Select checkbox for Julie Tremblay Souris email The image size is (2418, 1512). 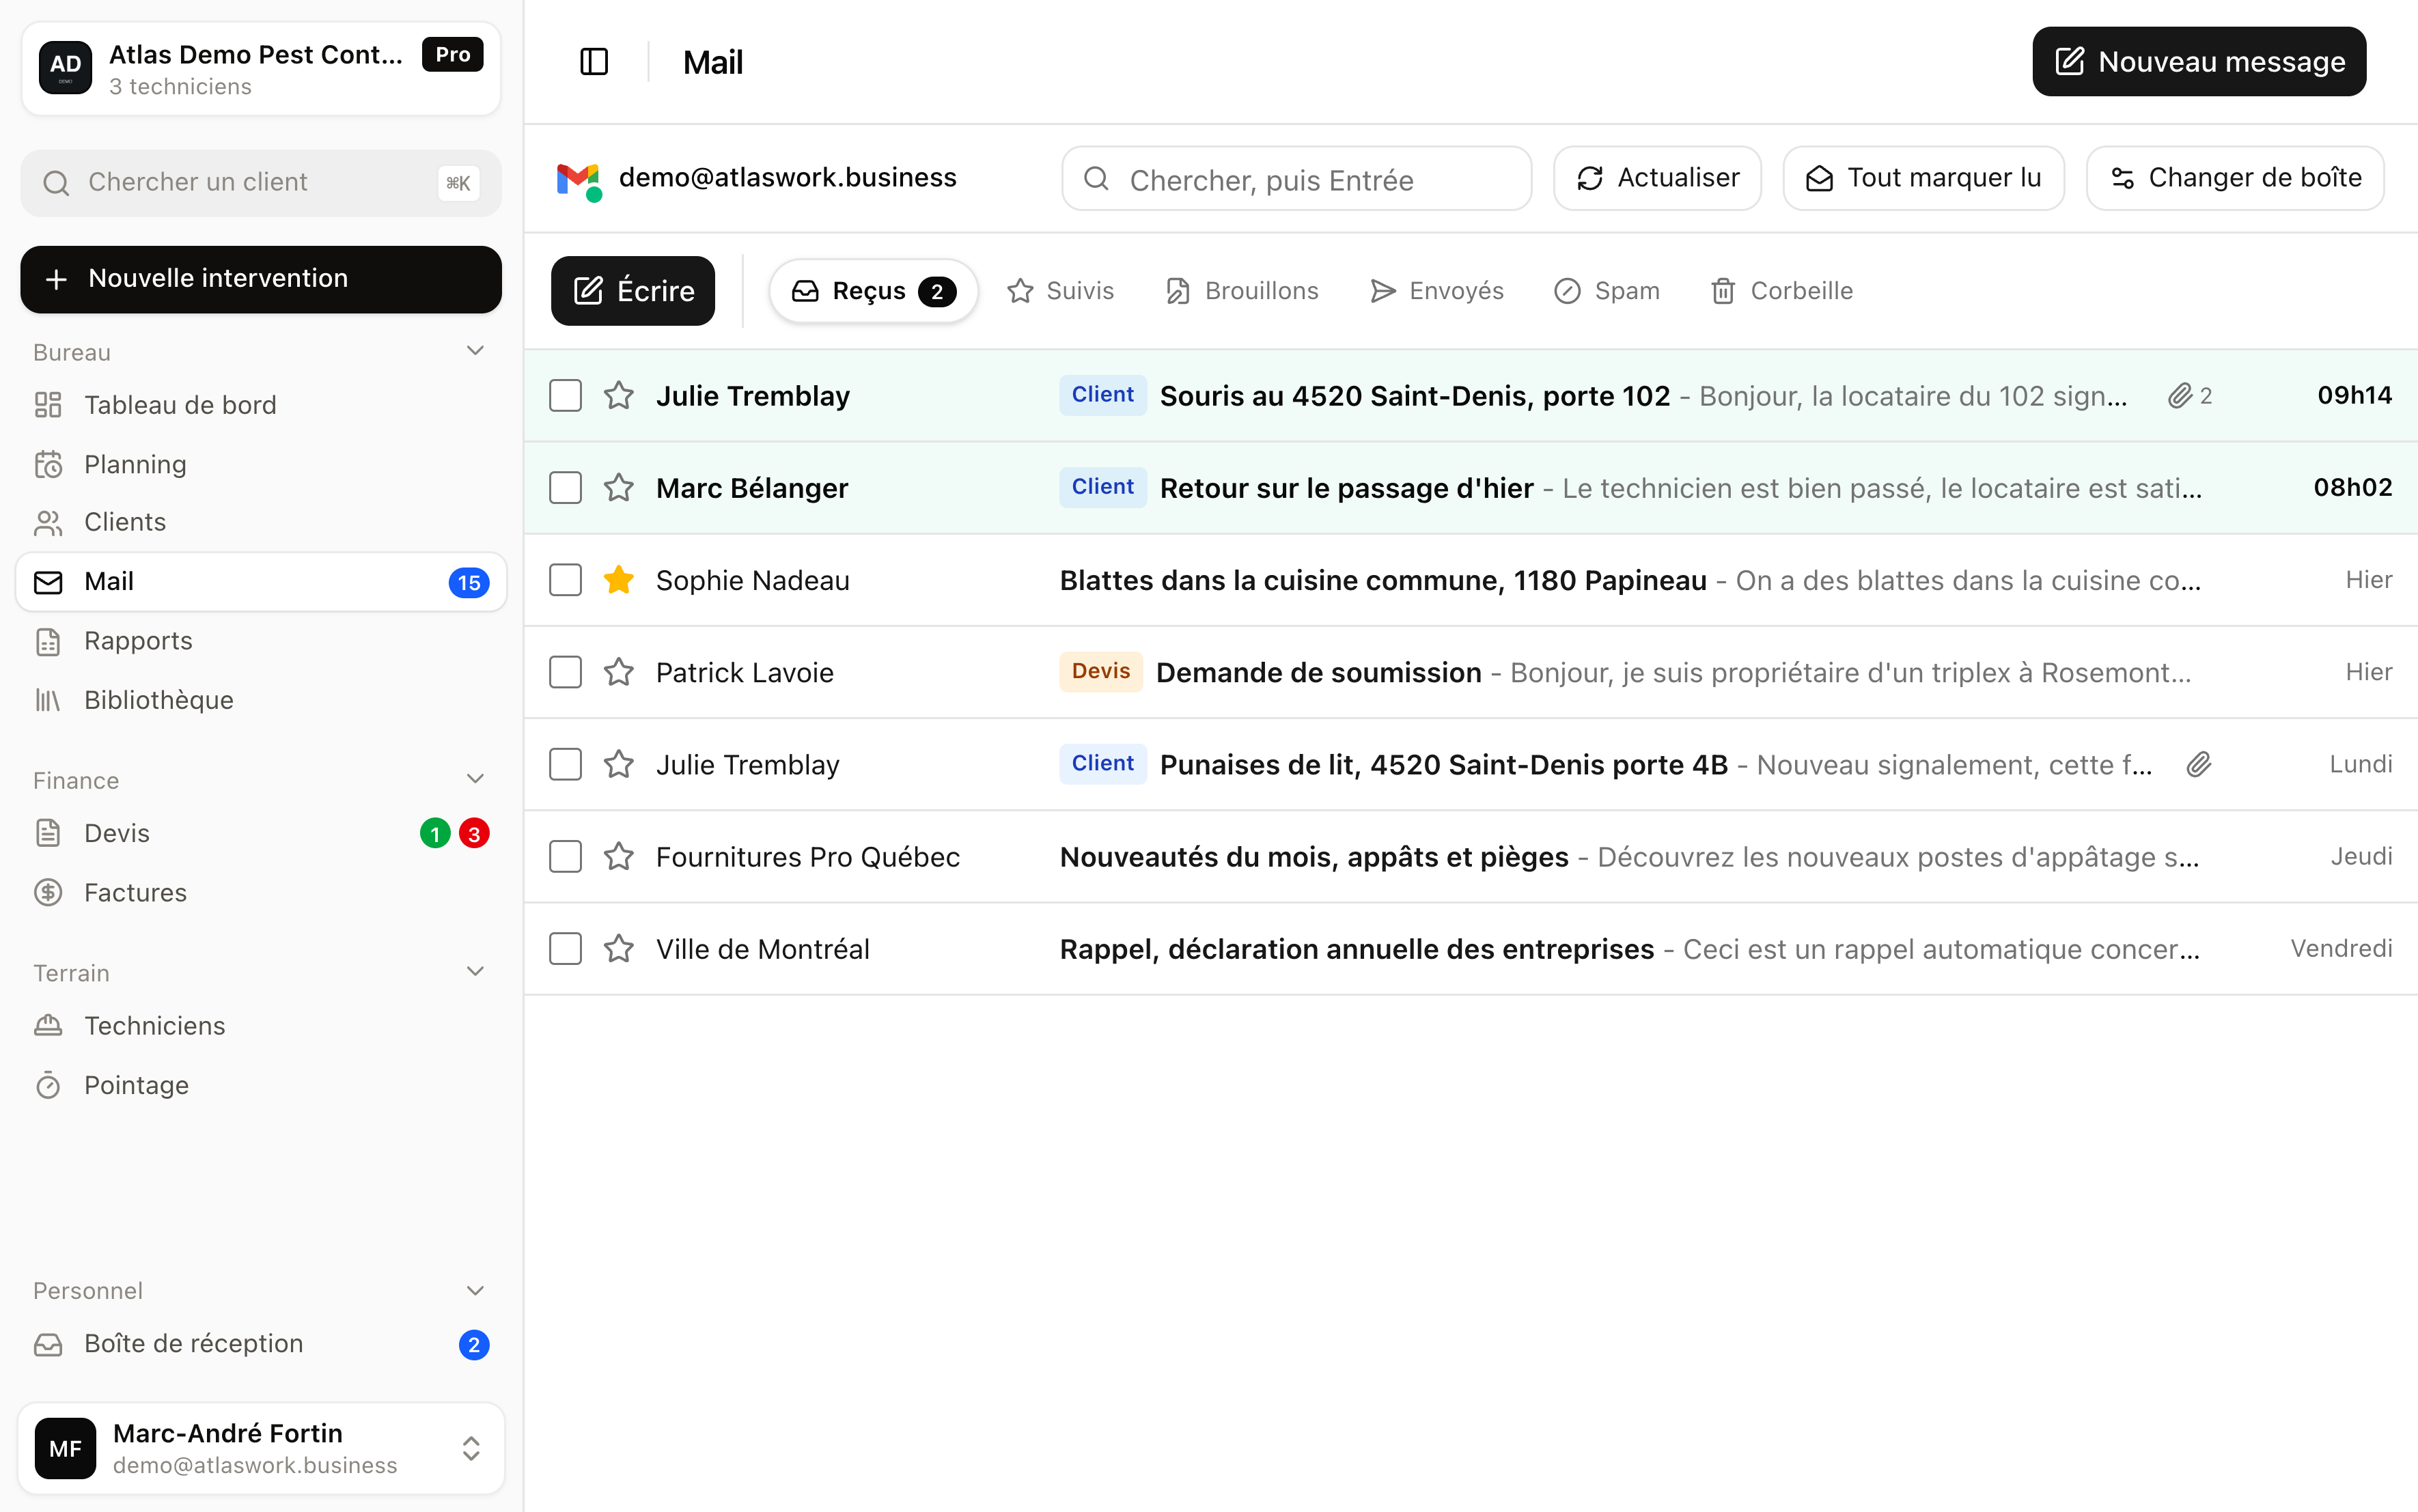[x=565, y=396]
